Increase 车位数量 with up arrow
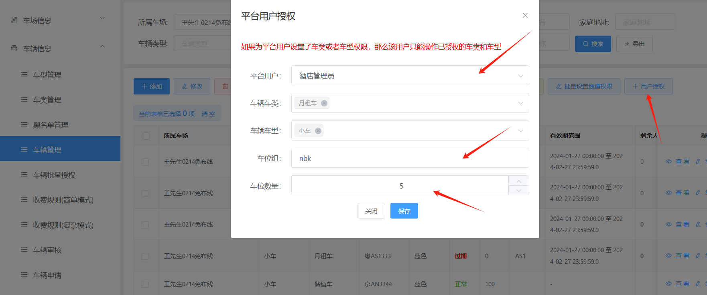Image resolution: width=707 pixels, height=295 pixels. (x=519, y=181)
